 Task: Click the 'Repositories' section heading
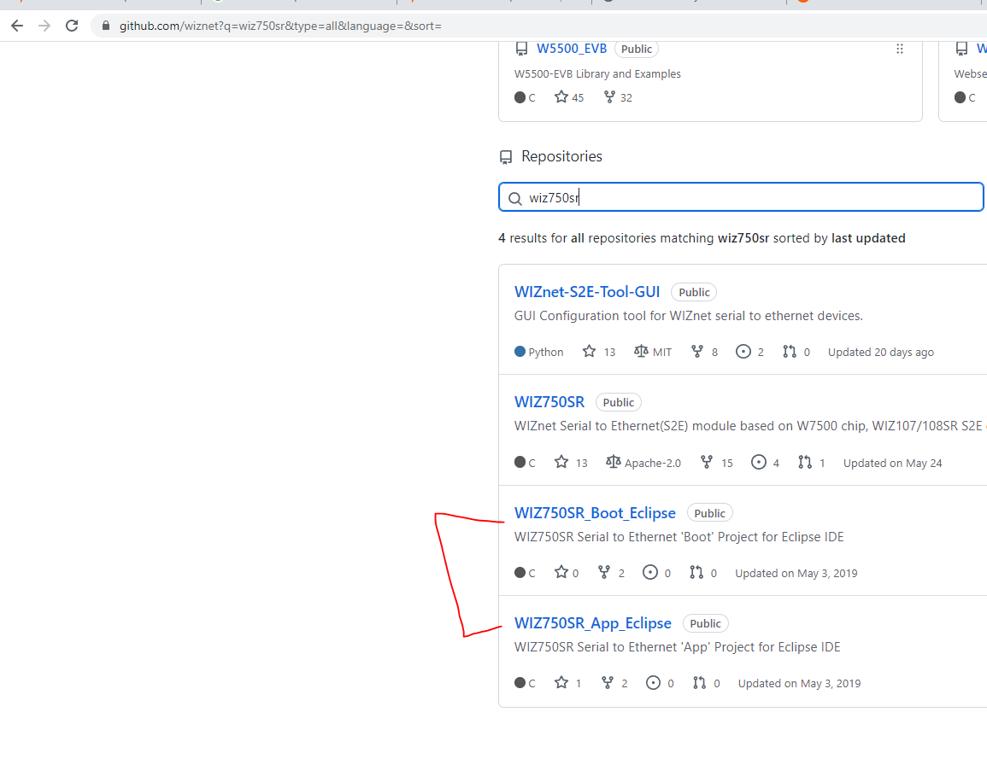click(x=561, y=156)
